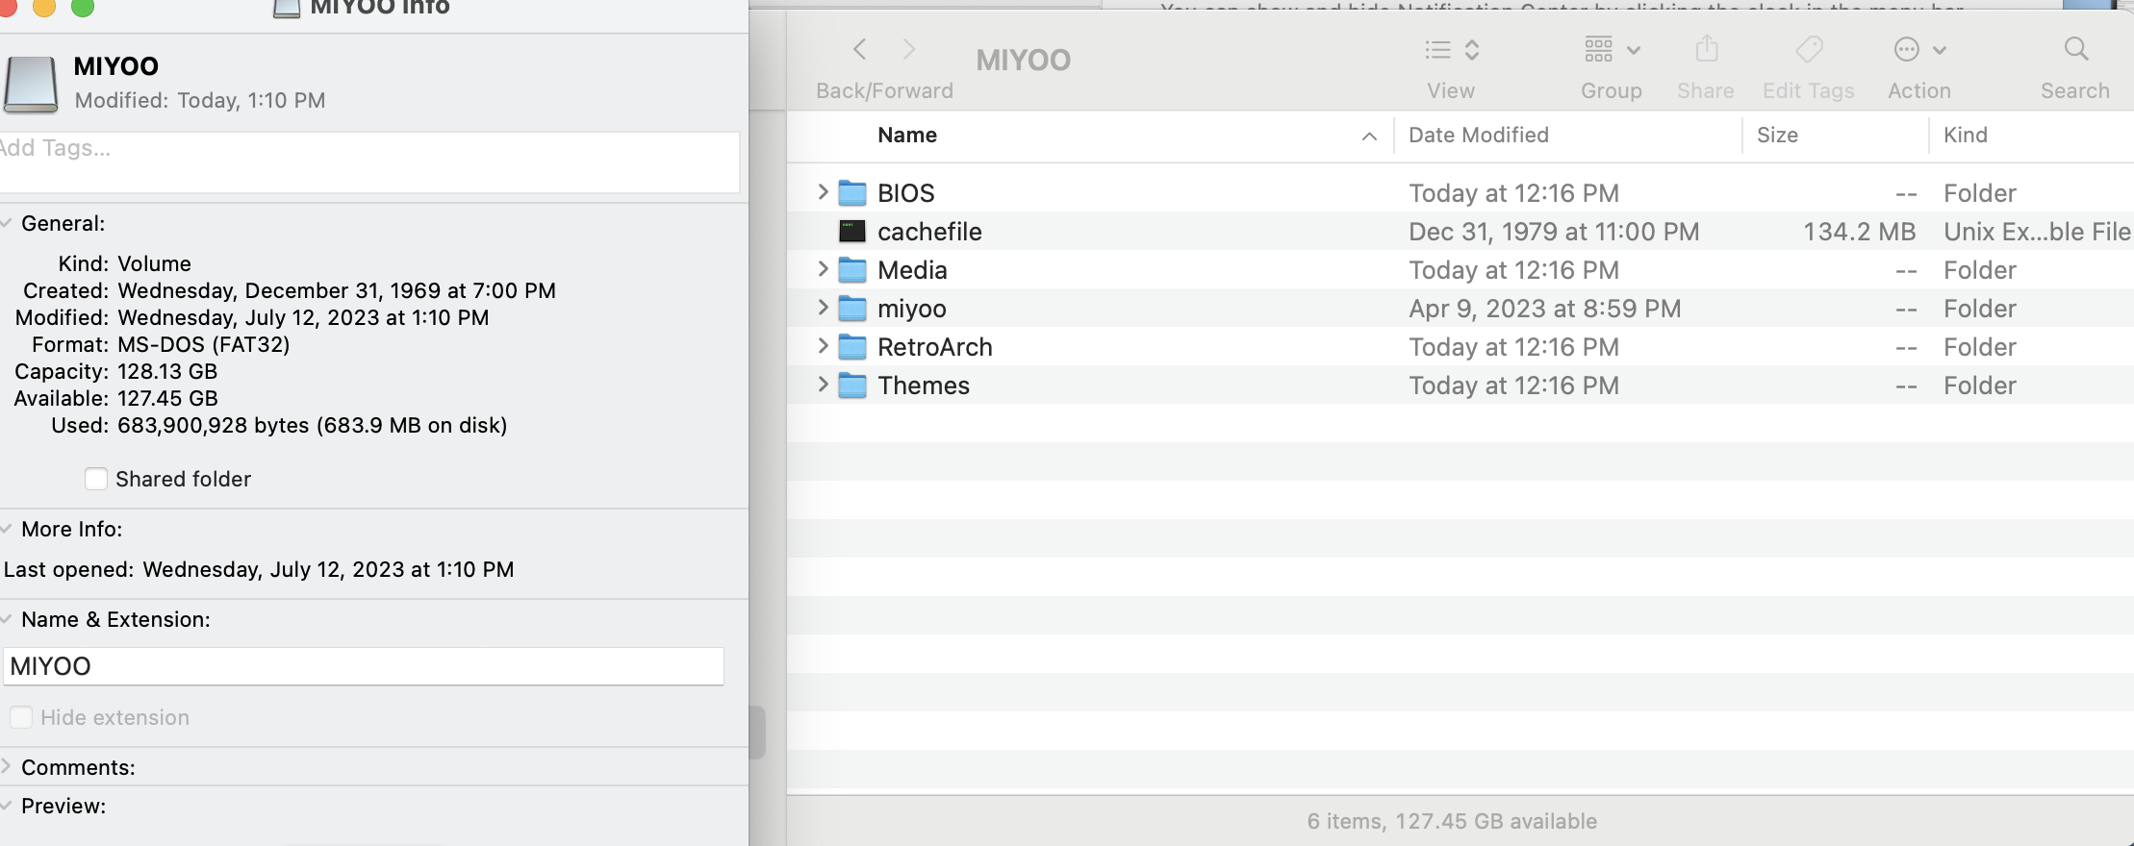Screen dimensions: 2134x846
Task: Click the lowercase miyoo folder name
Action: 912,309
